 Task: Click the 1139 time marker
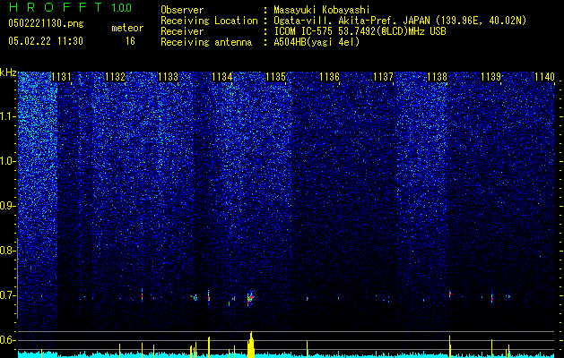tap(491, 77)
